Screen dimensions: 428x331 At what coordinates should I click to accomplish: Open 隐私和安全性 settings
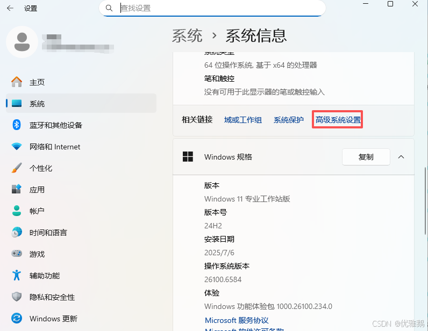pyautogui.click(x=81, y=297)
